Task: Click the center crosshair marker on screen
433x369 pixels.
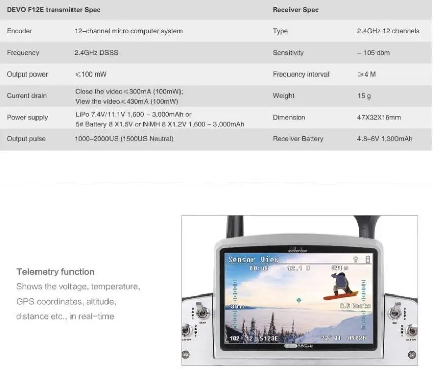Action: (299, 300)
